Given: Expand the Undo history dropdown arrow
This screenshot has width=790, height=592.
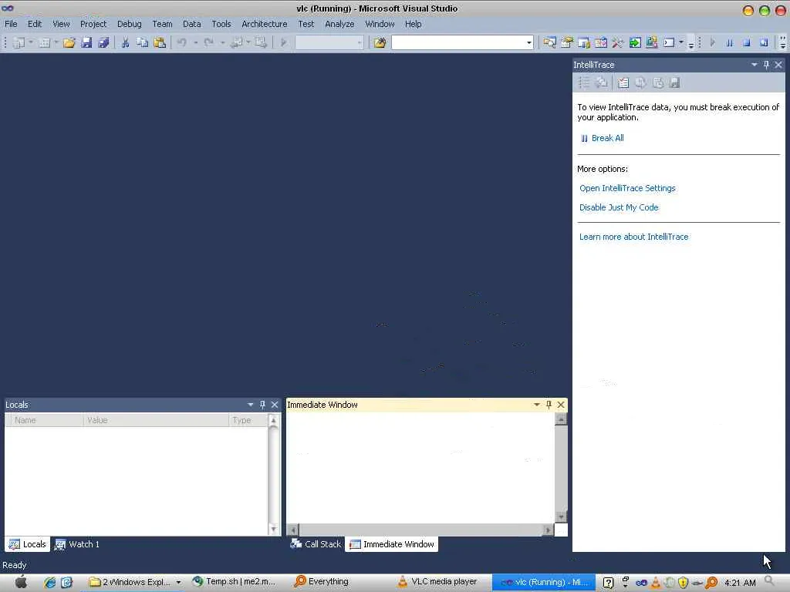Looking at the screenshot, I should (x=195, y=43).
